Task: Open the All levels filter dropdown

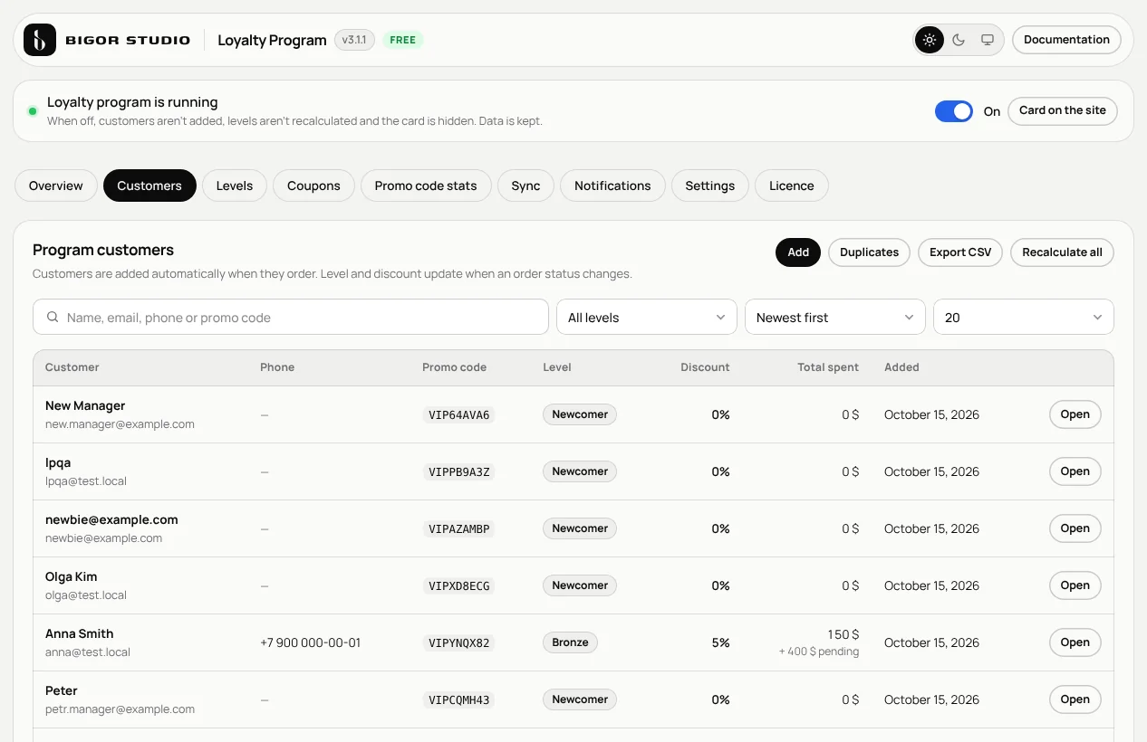Action: click(647, 318)
